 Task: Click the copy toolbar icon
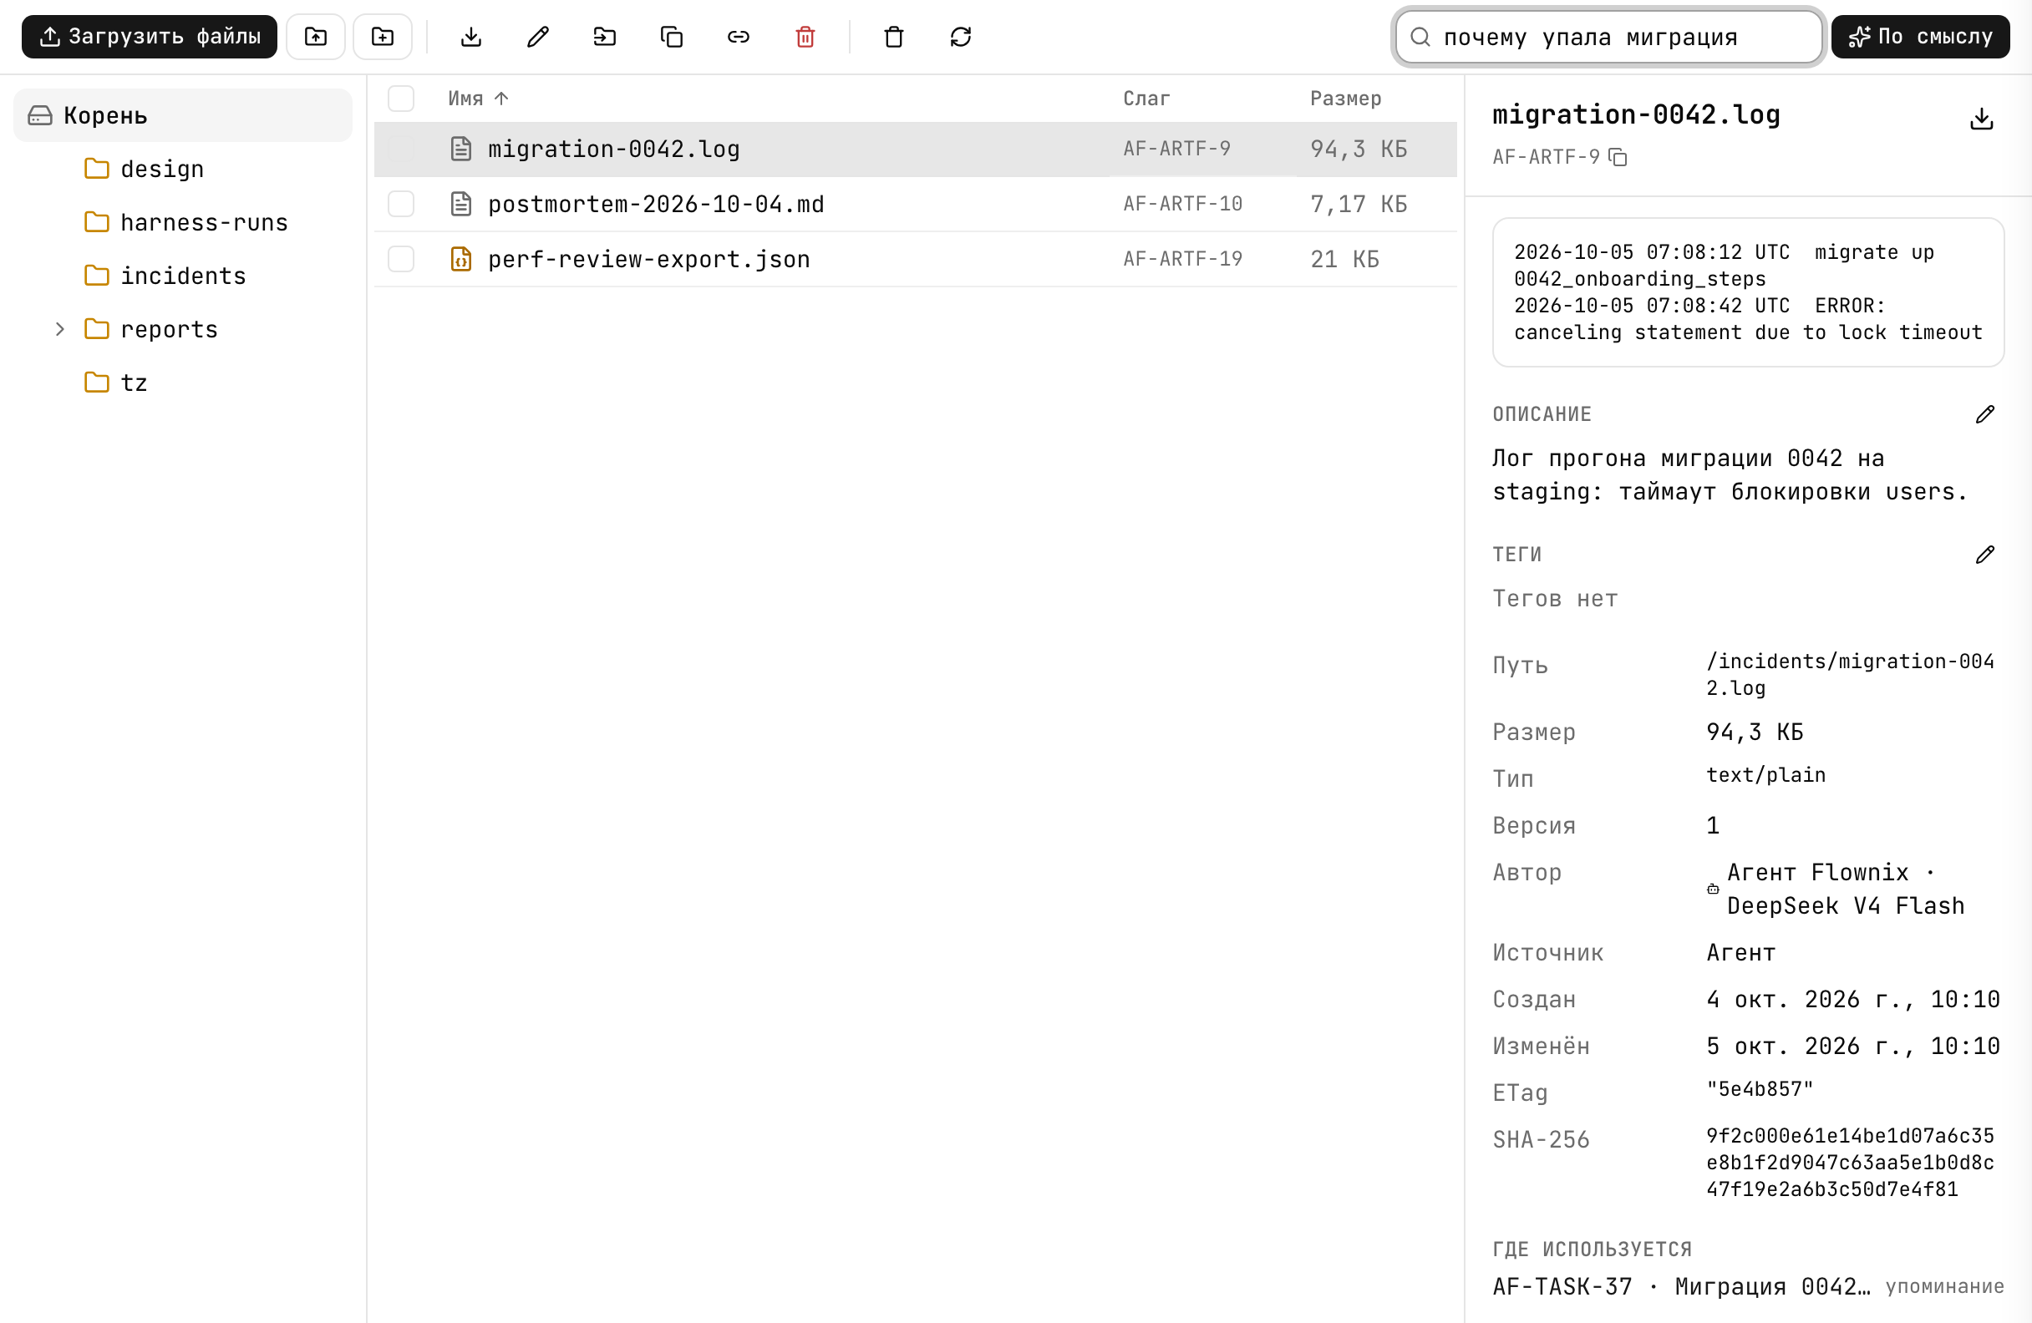point(672,37)
